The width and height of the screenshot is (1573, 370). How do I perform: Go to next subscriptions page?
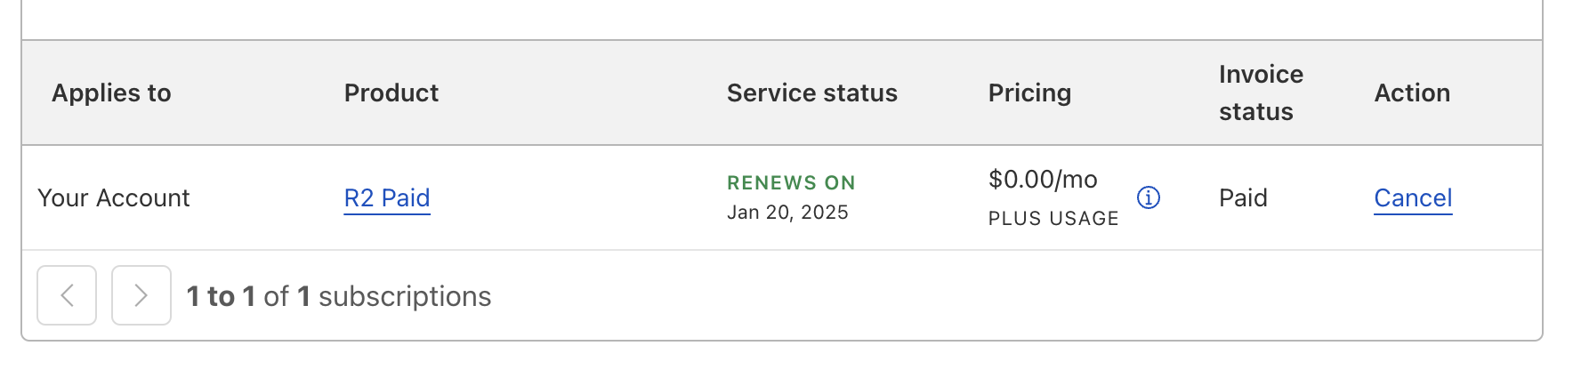coord(141,295)
